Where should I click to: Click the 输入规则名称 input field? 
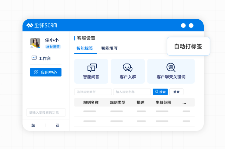point(132,92)
